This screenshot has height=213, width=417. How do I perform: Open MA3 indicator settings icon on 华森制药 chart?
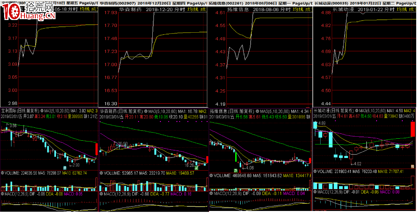[x=146, y=111]
